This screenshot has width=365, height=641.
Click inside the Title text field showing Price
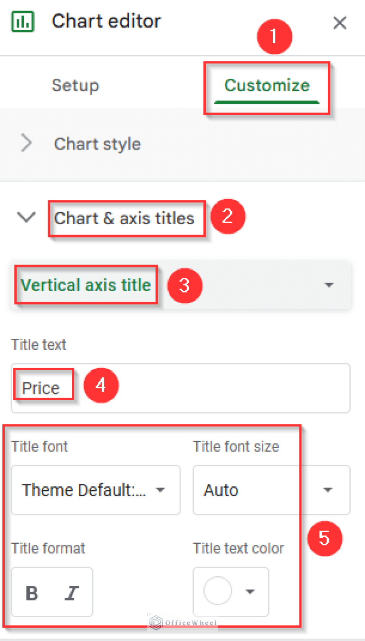[x=181, y=388]
